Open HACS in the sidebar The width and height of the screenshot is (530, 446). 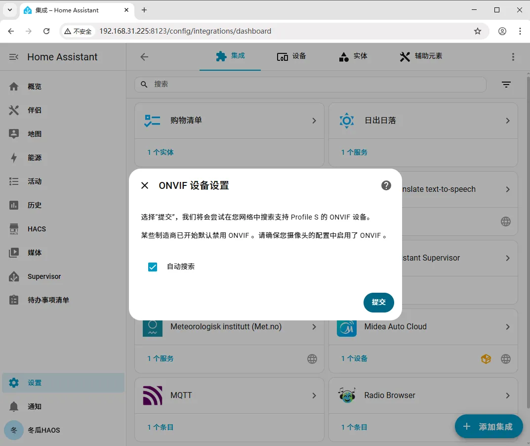point(63,229)
